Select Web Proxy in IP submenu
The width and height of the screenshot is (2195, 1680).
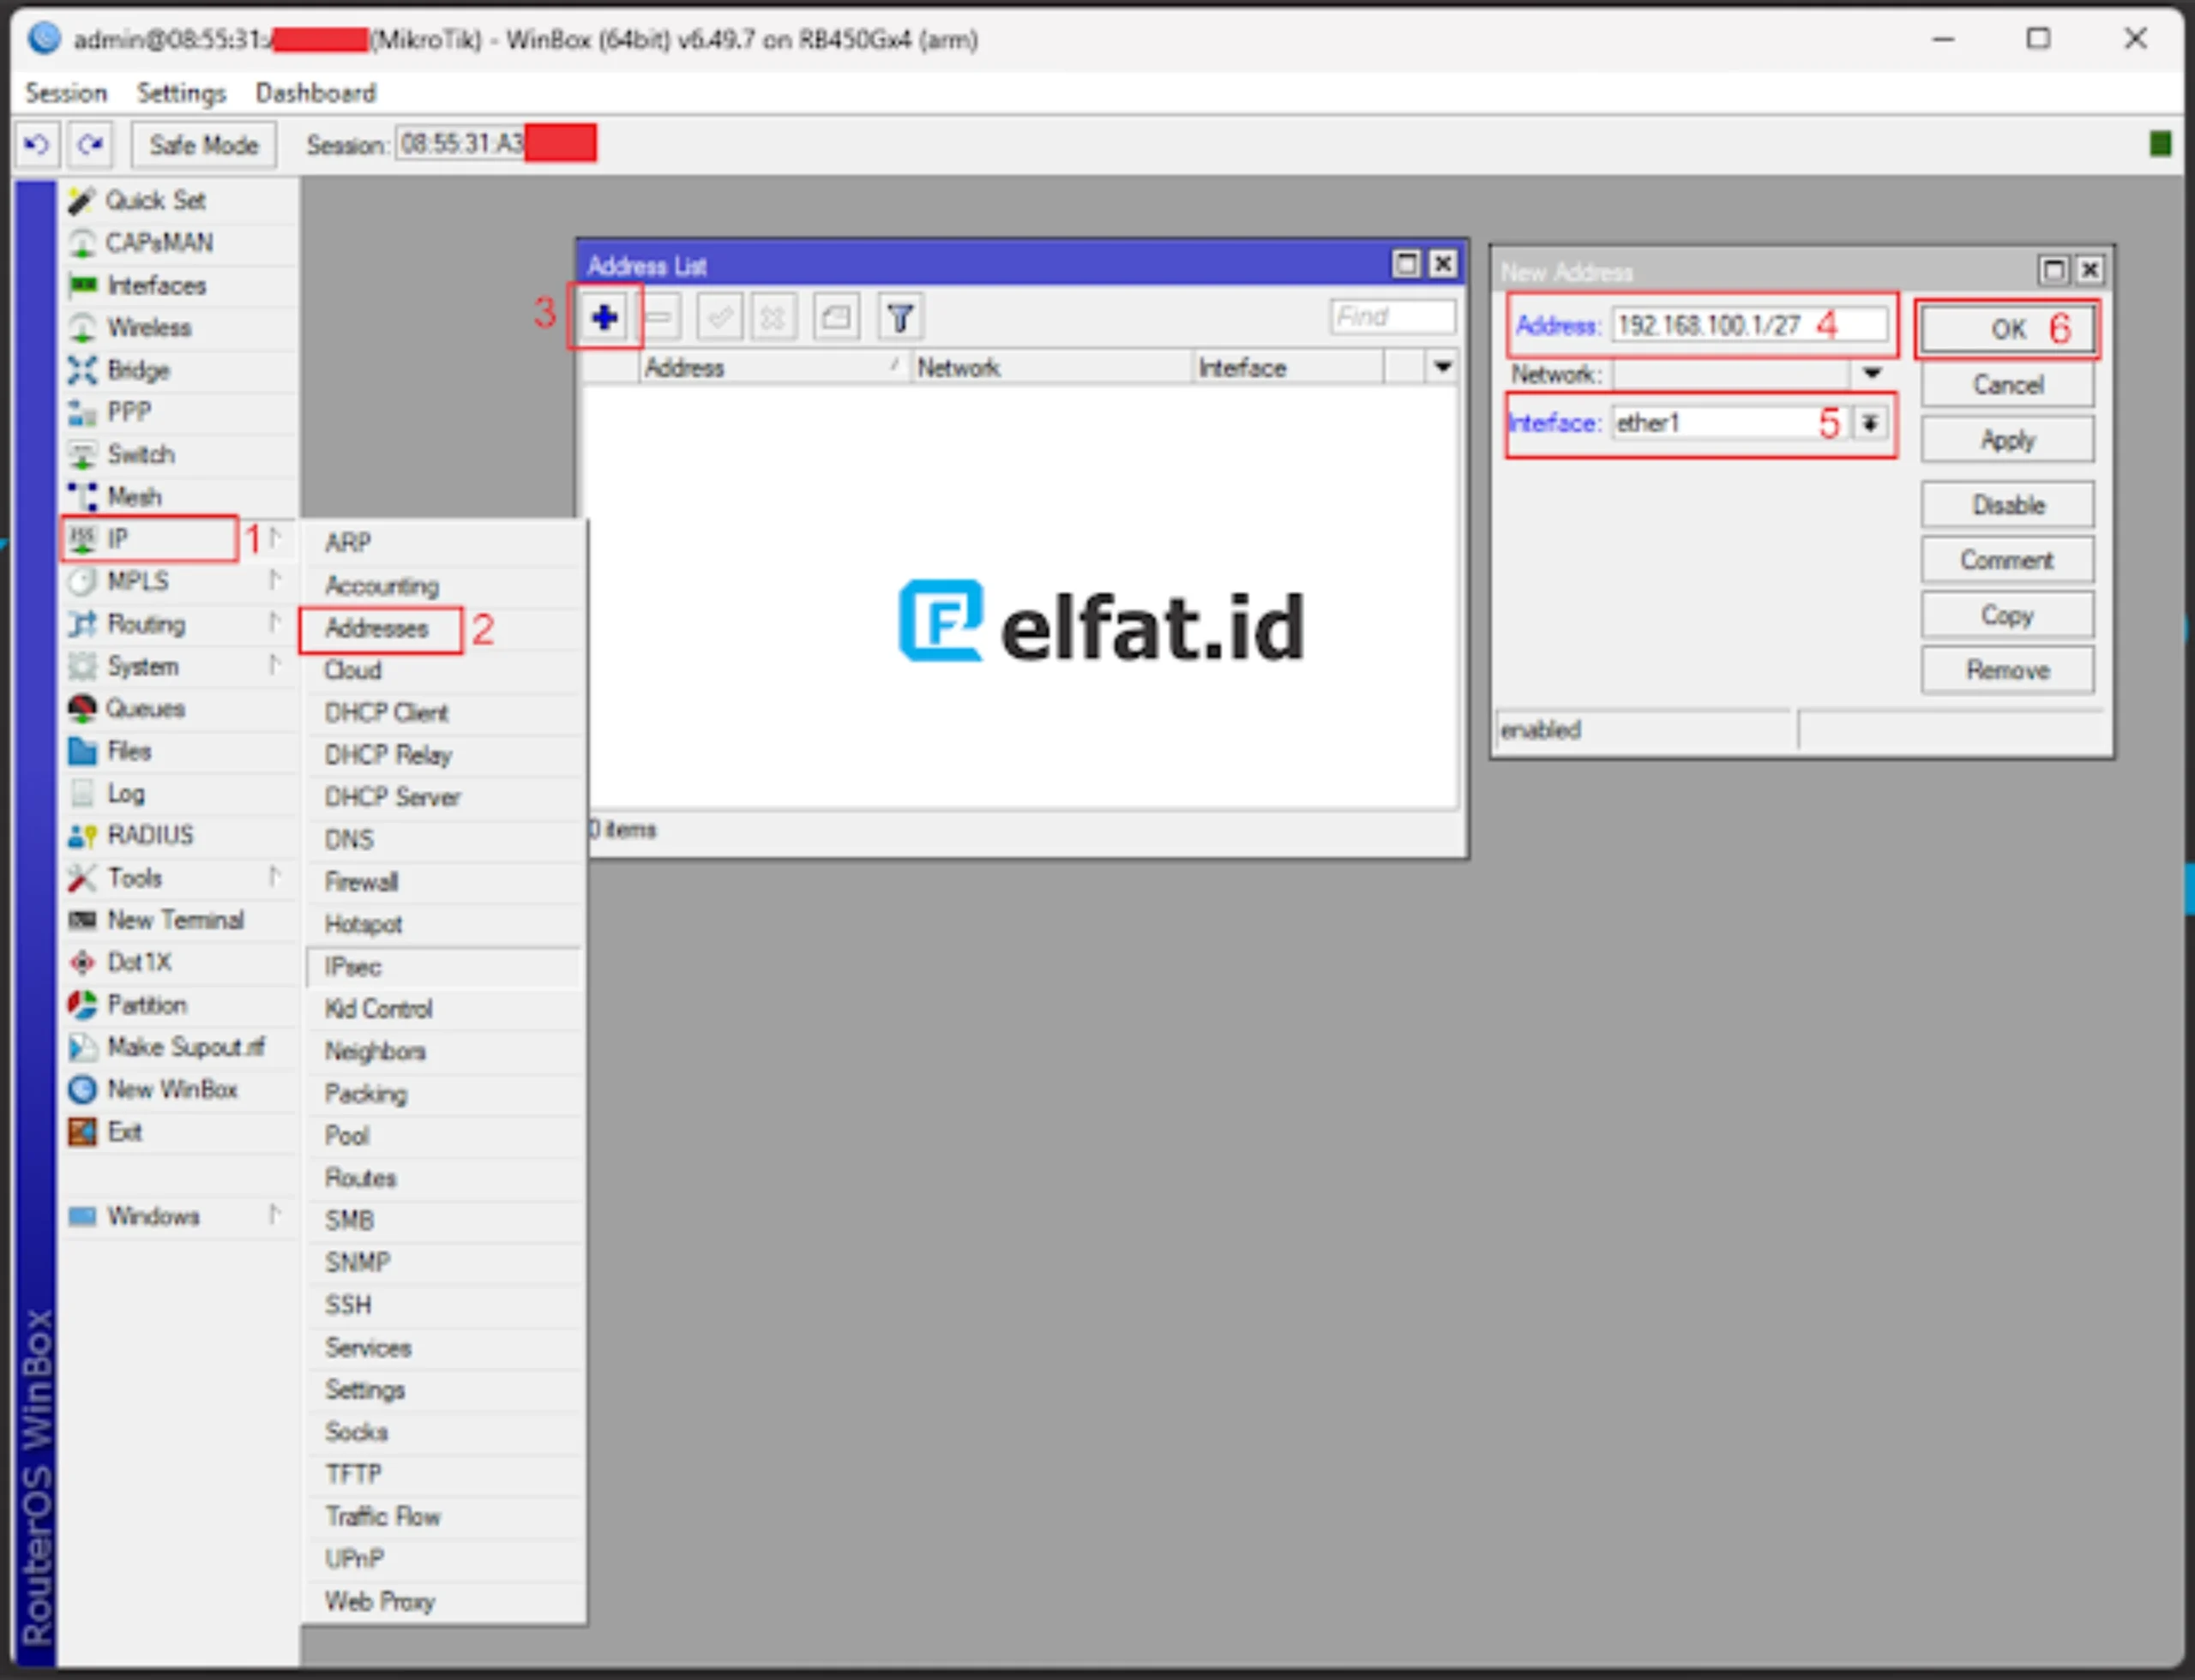point(443,1601)
